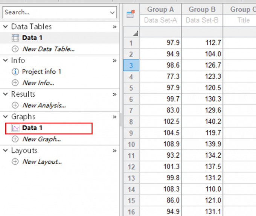Click Group A cell 97.9 in row 1
Viewport: 256px width, 216px height.
[x=160, y=43]
